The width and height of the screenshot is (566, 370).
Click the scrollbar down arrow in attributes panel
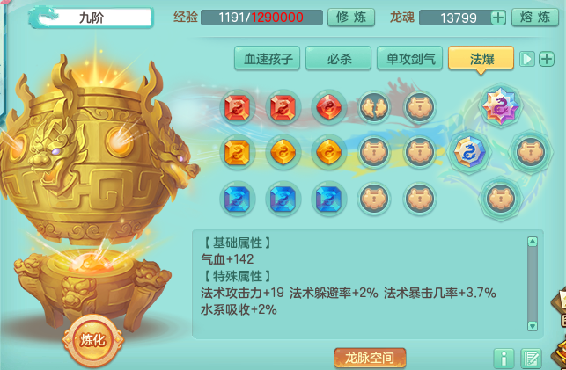coord(533,326)
